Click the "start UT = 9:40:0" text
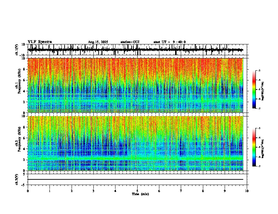This screenshot has width=278, height=214. tap(170, 42)
